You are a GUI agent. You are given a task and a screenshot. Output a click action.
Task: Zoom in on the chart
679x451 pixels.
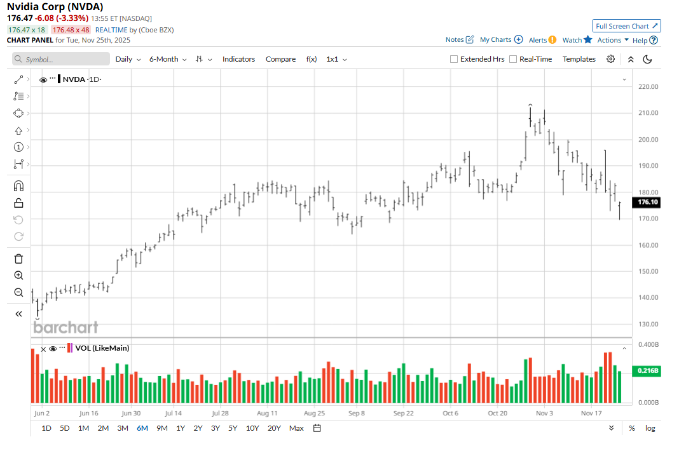[x=18, y=275]
